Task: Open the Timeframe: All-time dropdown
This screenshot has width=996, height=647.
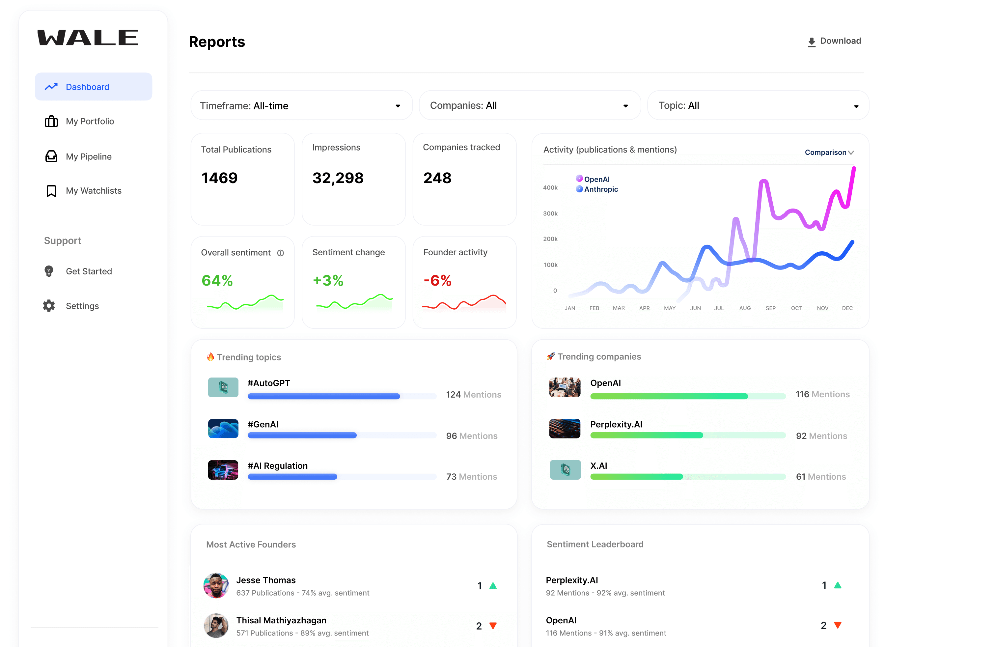Action: [301, 105]
